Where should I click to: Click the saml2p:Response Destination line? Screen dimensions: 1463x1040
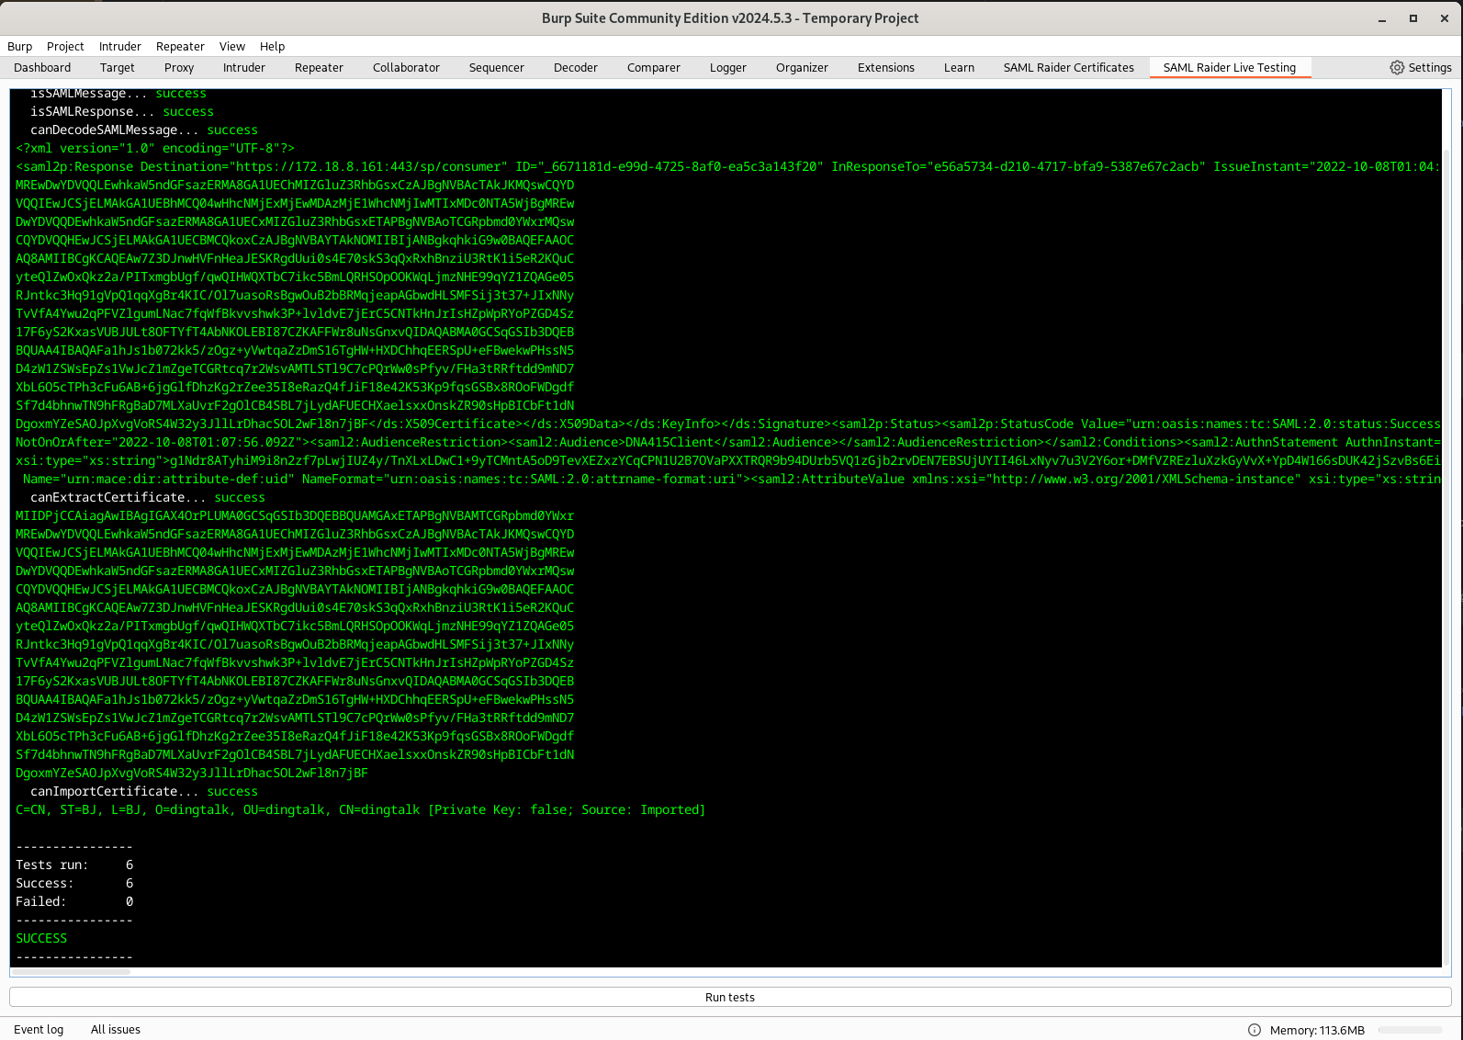(x=727, y=166)
